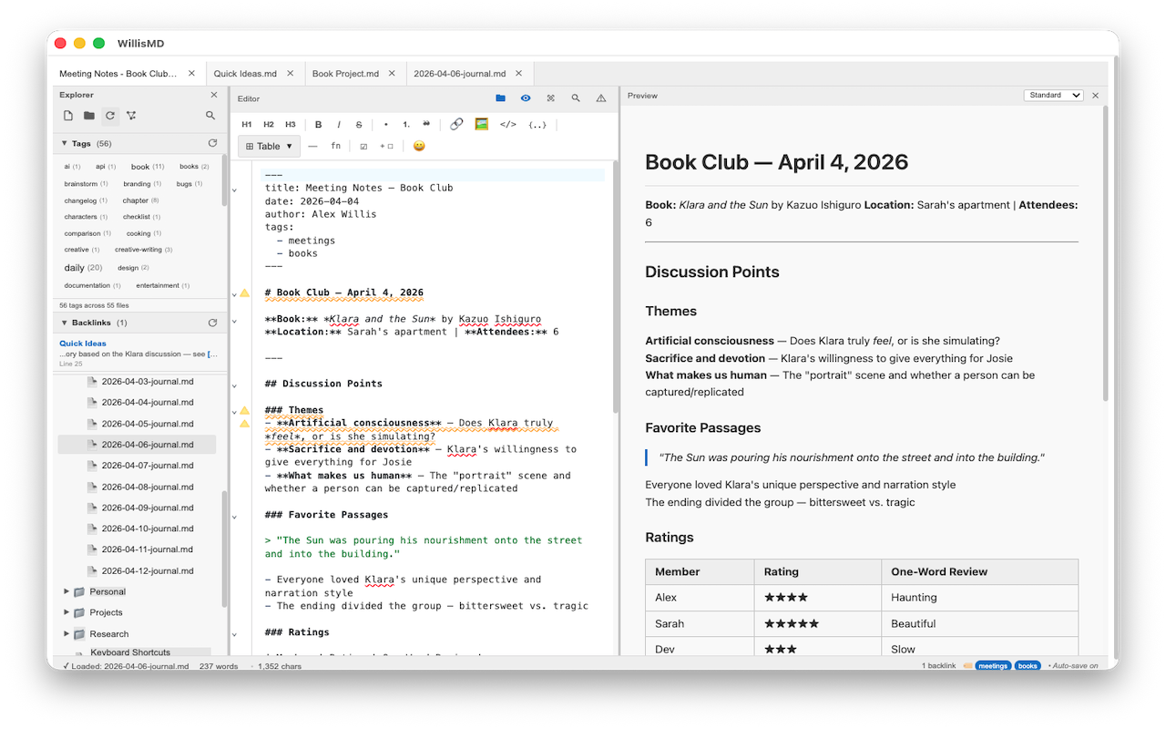Insert a code block with the </> icon
This screenshot has width=1166, height=729.
click(x=509, y=124)
